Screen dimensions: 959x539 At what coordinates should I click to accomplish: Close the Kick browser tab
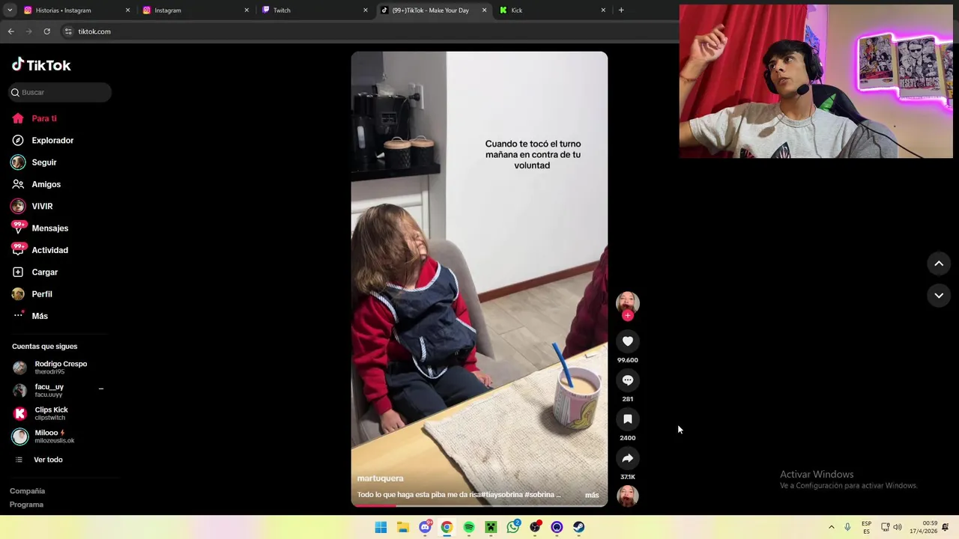(603, 10)
